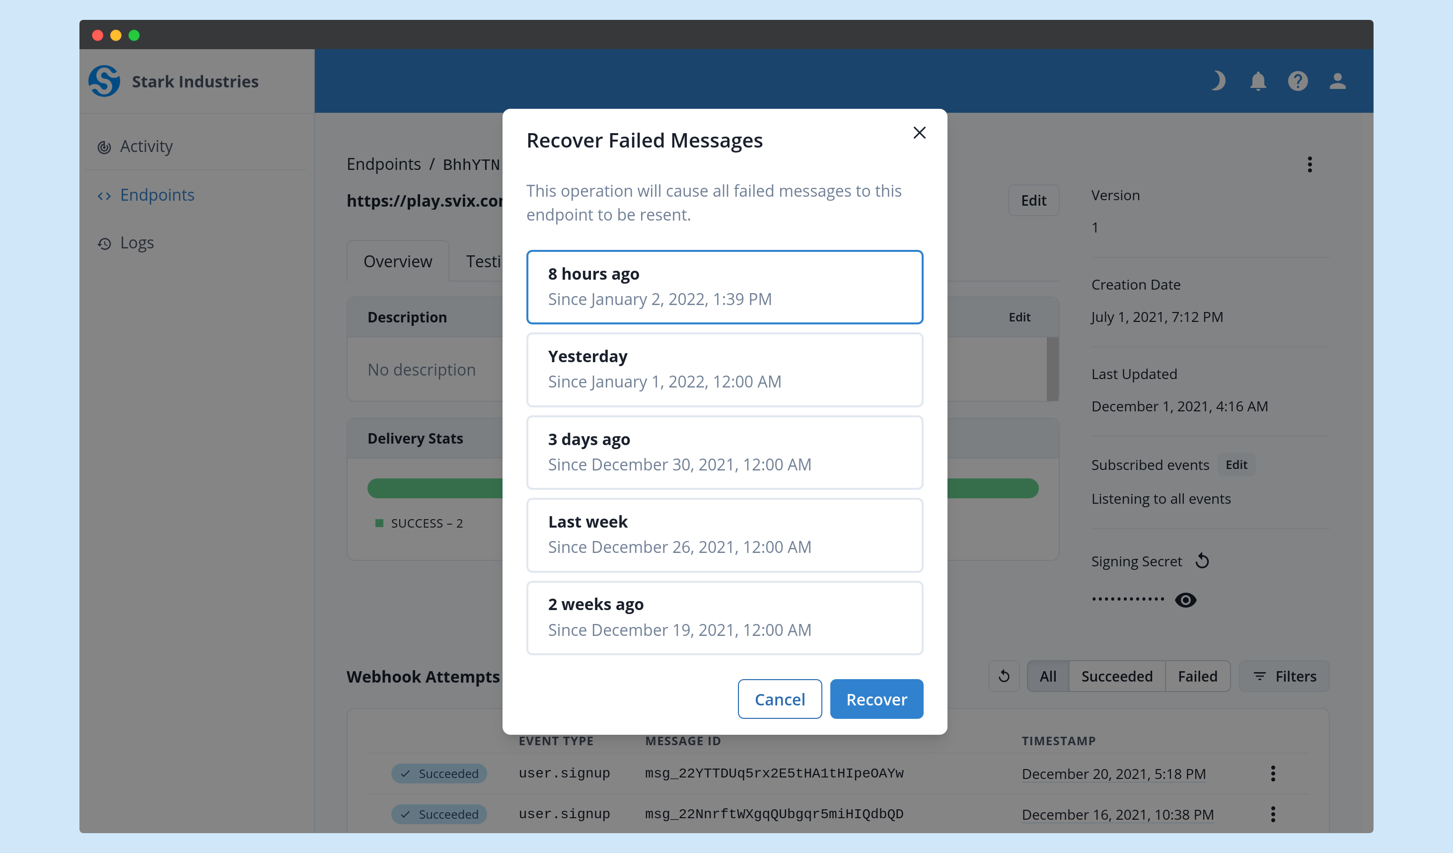1453x853 pixels.
Task: Open help using the question mark icon
Action: [1298, 81]
